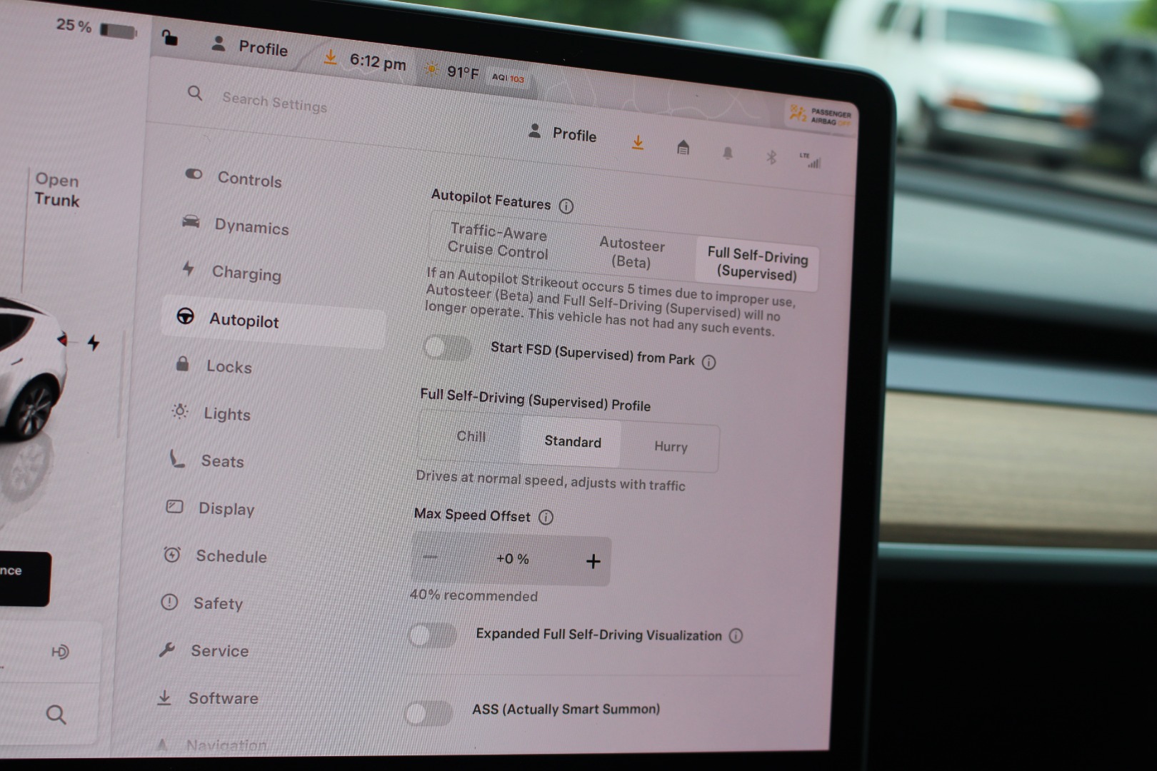Image resolution: width=1157 pixels, height=771 pixels.
Task: Open the HomeLink garage icon
Action: coord(683,148)
